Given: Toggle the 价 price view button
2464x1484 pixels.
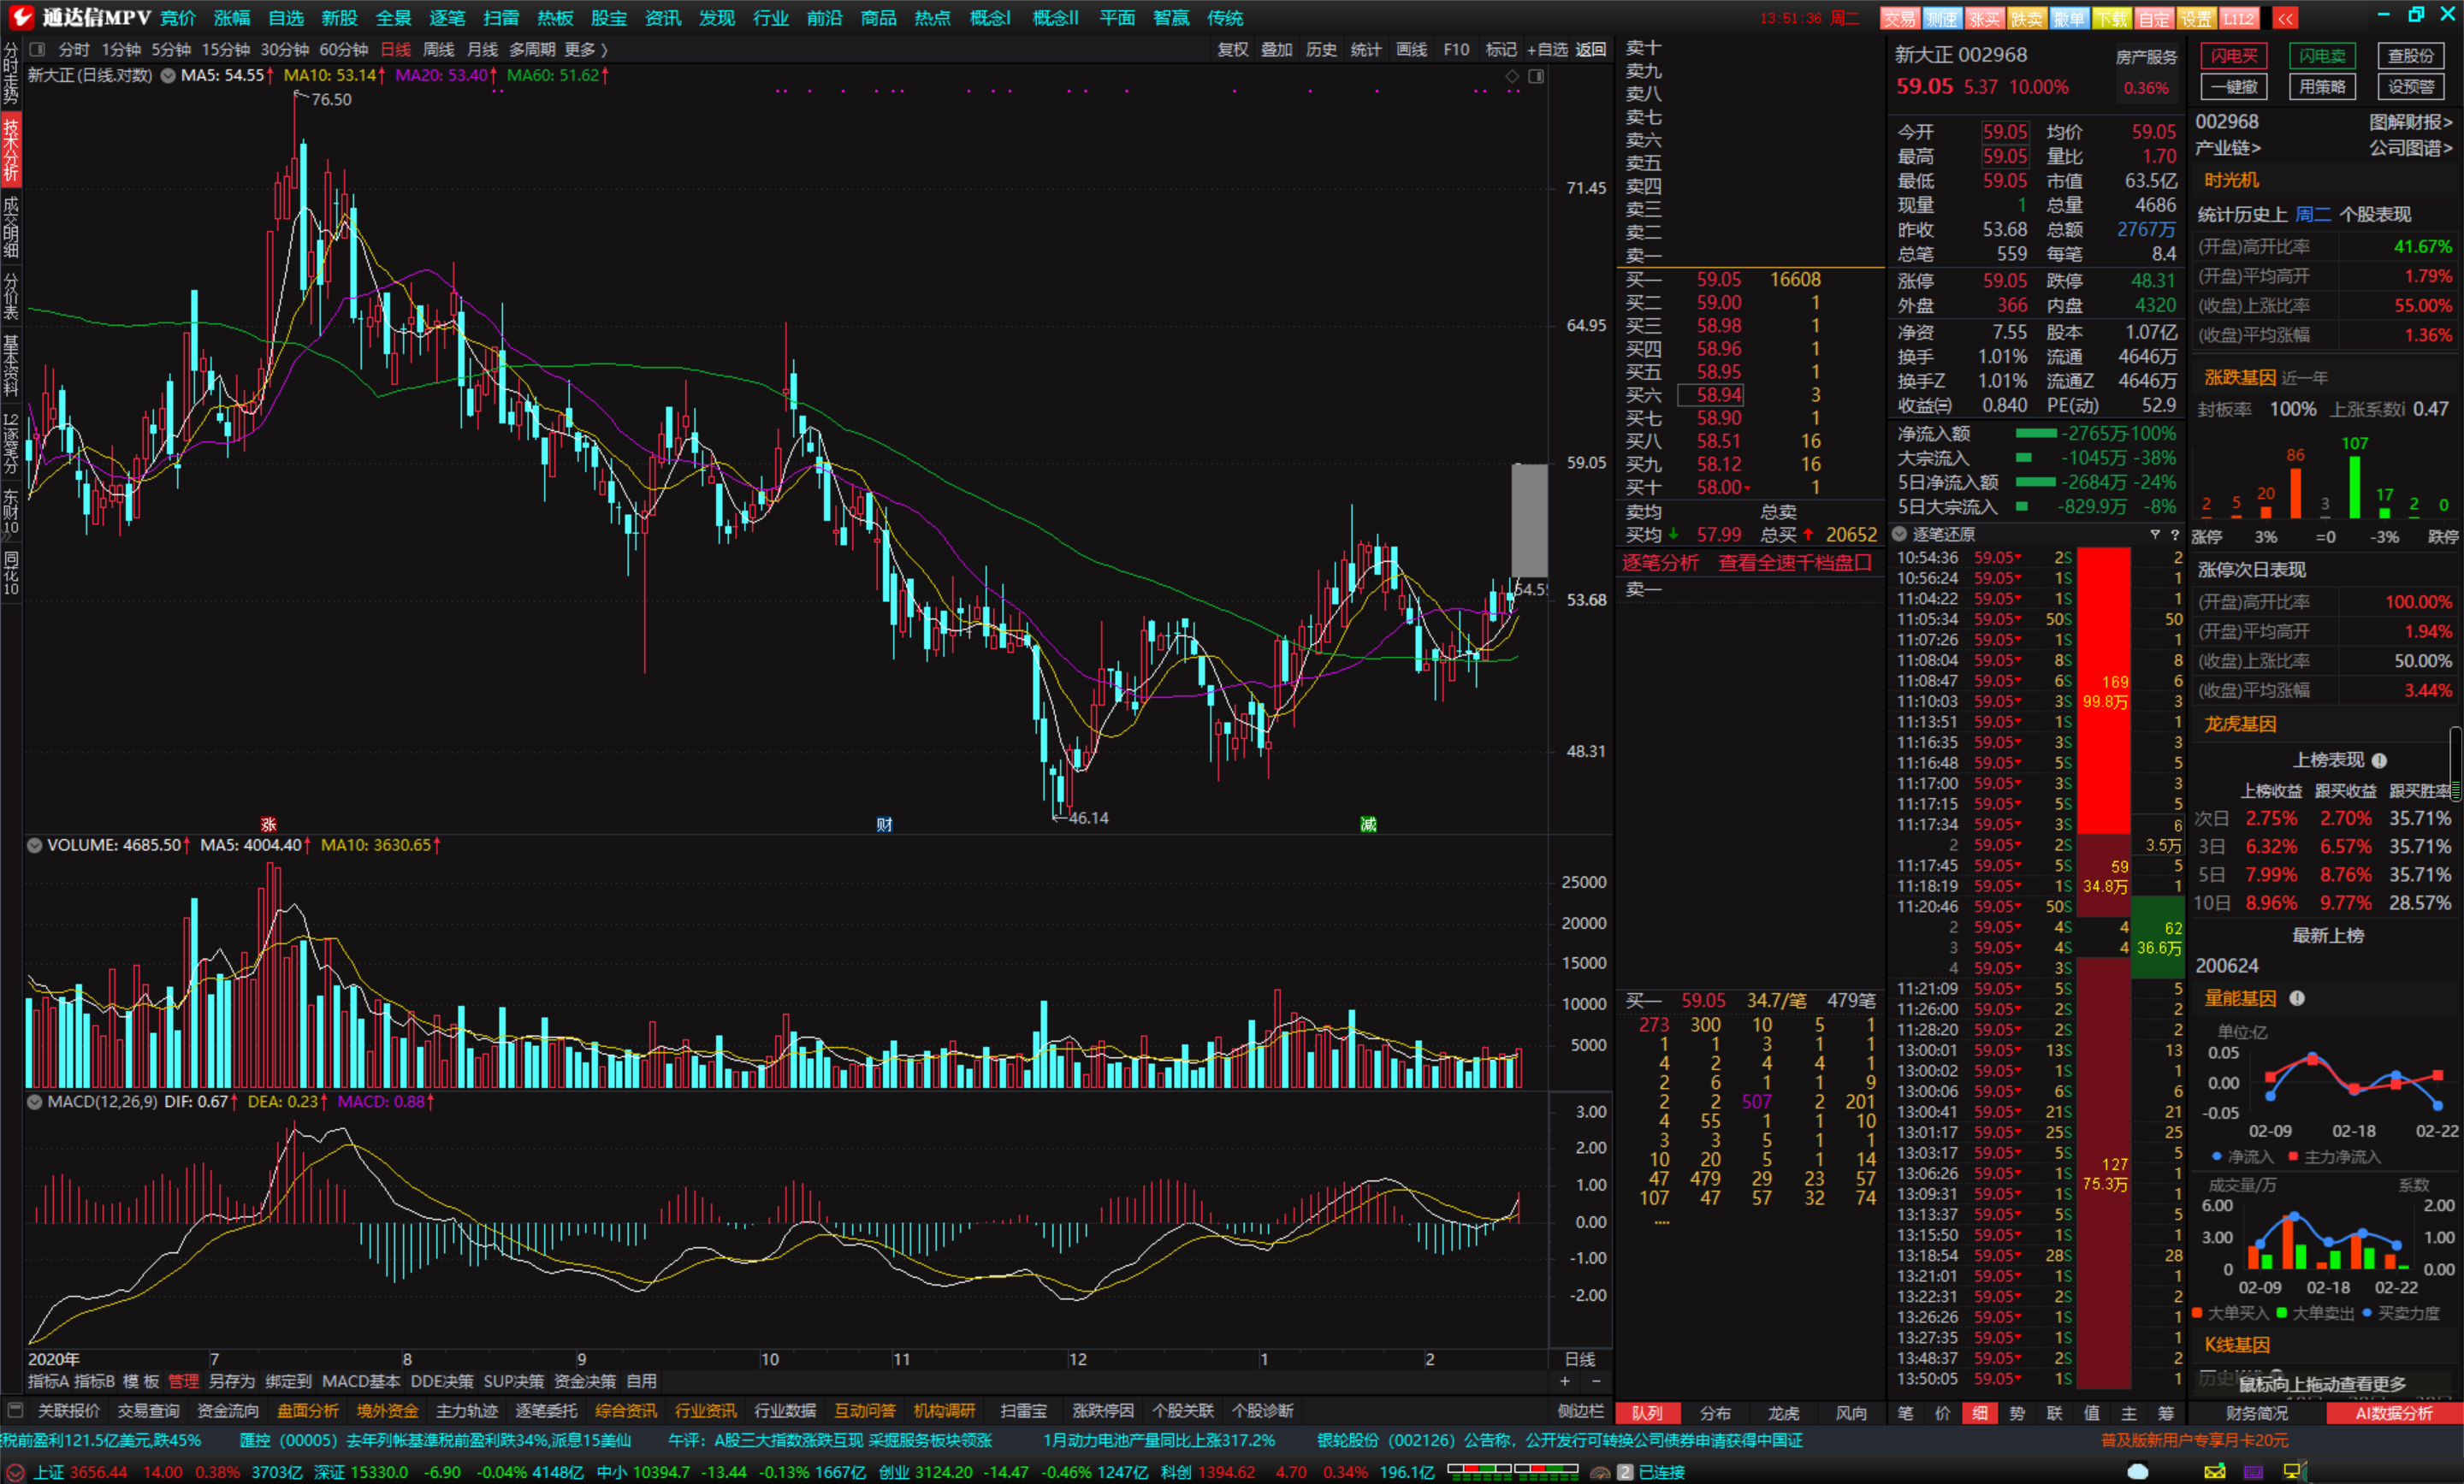Looking at the screenshot, I should (1943, 1412).
